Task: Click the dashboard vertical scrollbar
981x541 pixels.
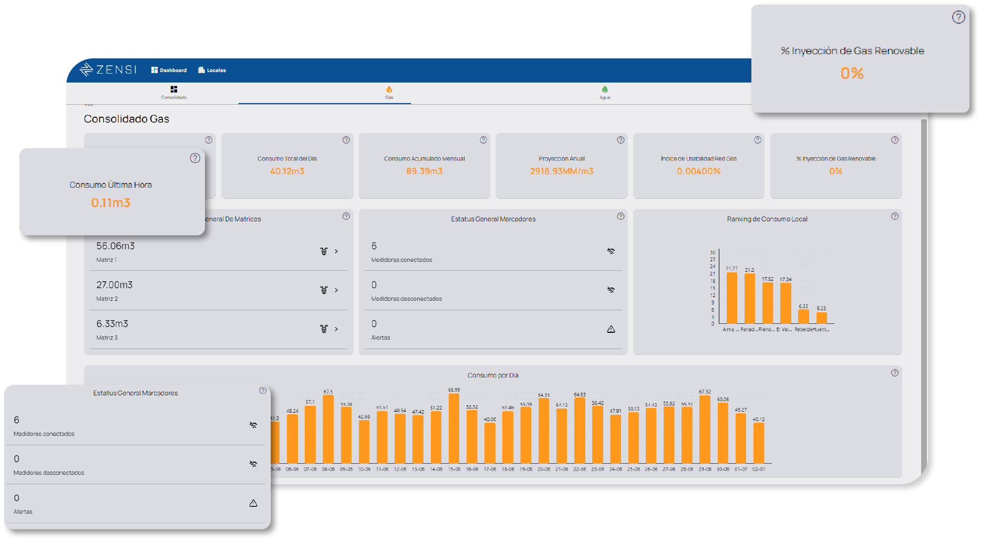Action: point(924,294)
